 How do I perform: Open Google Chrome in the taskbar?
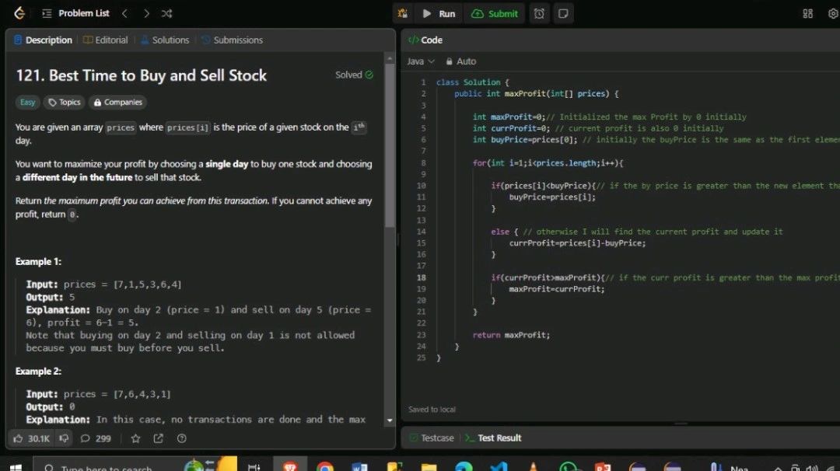[324, 466]
